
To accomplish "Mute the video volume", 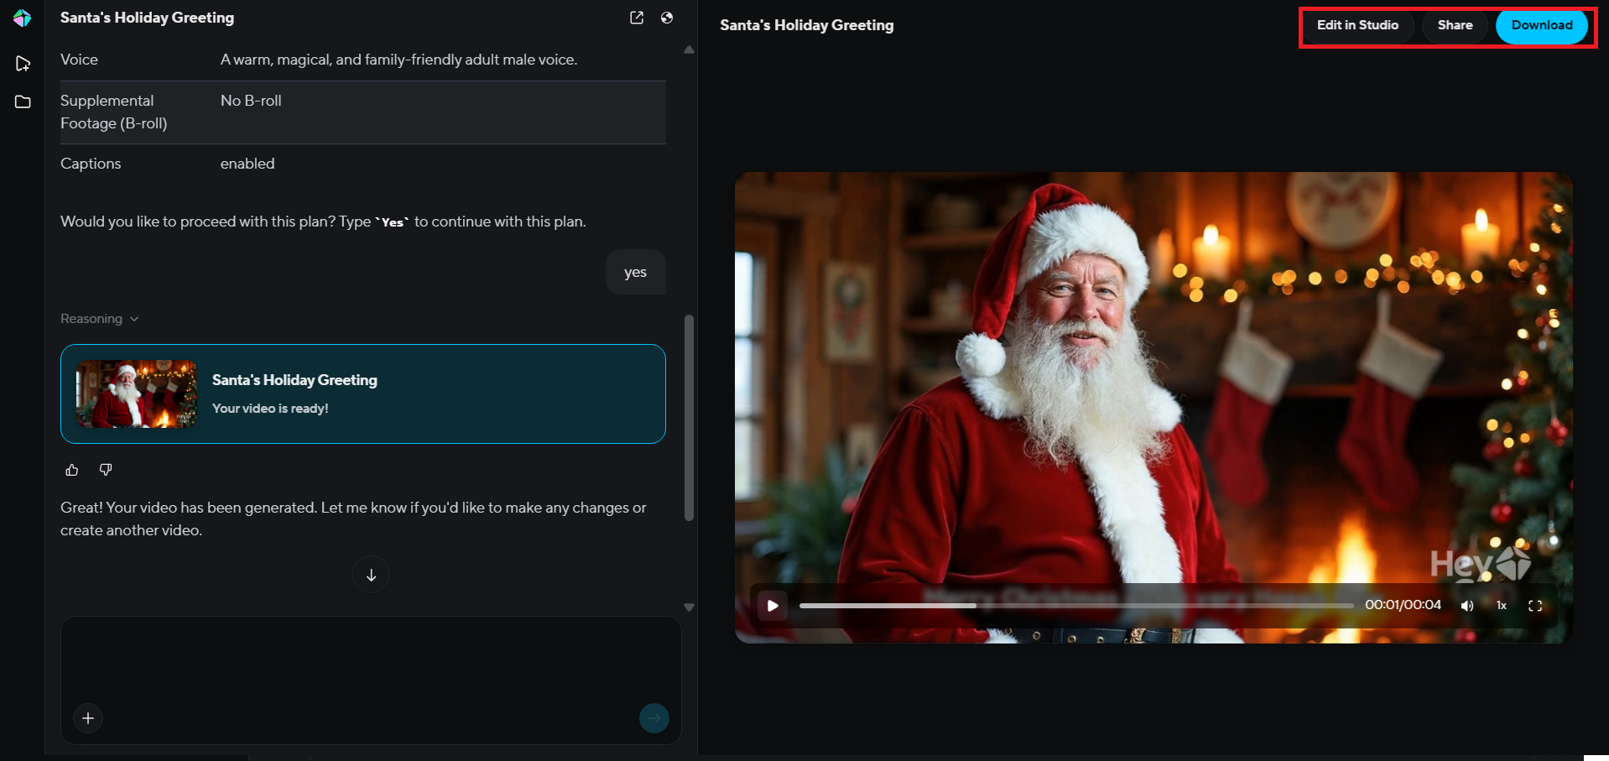I will [x=1467, y=606].
